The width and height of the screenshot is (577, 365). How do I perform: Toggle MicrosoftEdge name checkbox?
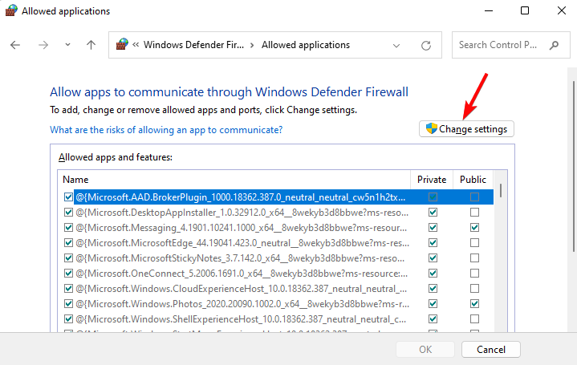68,243
